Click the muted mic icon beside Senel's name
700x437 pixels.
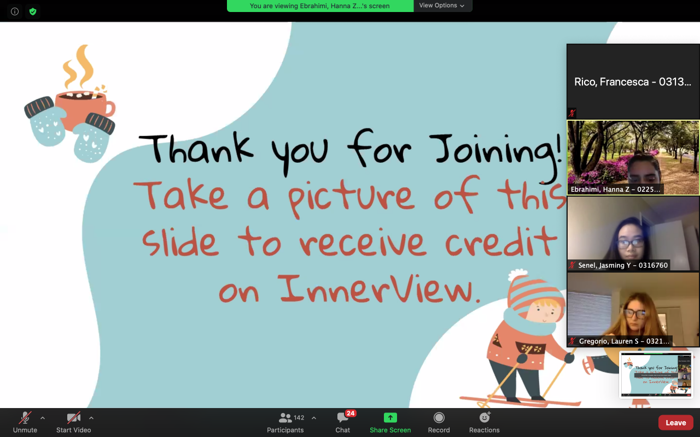pyautogui.click(x=573, y=265)
